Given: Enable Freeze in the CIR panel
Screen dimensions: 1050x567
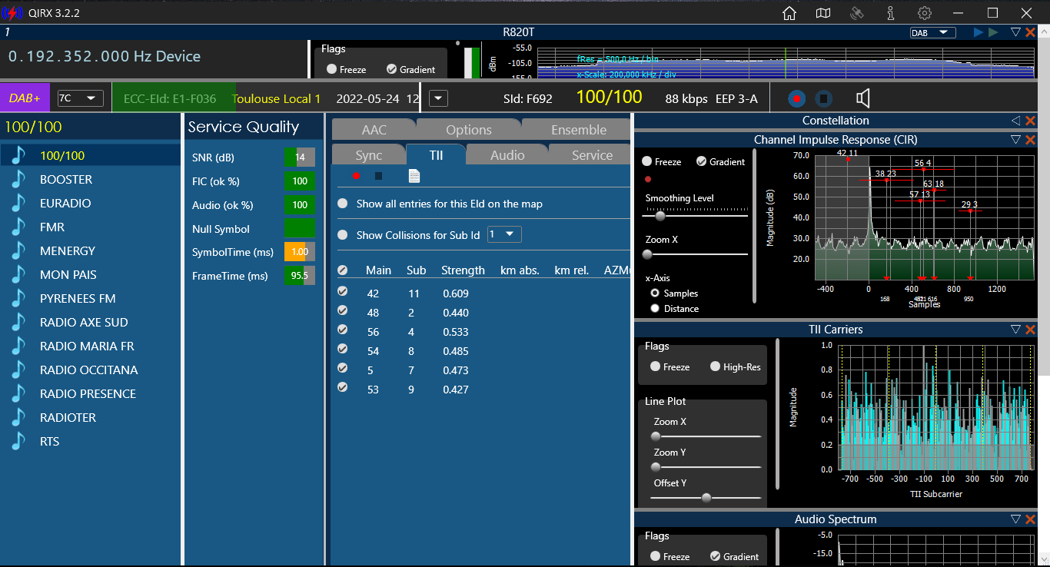Looking at the screenshot, I should coord(647,161).
